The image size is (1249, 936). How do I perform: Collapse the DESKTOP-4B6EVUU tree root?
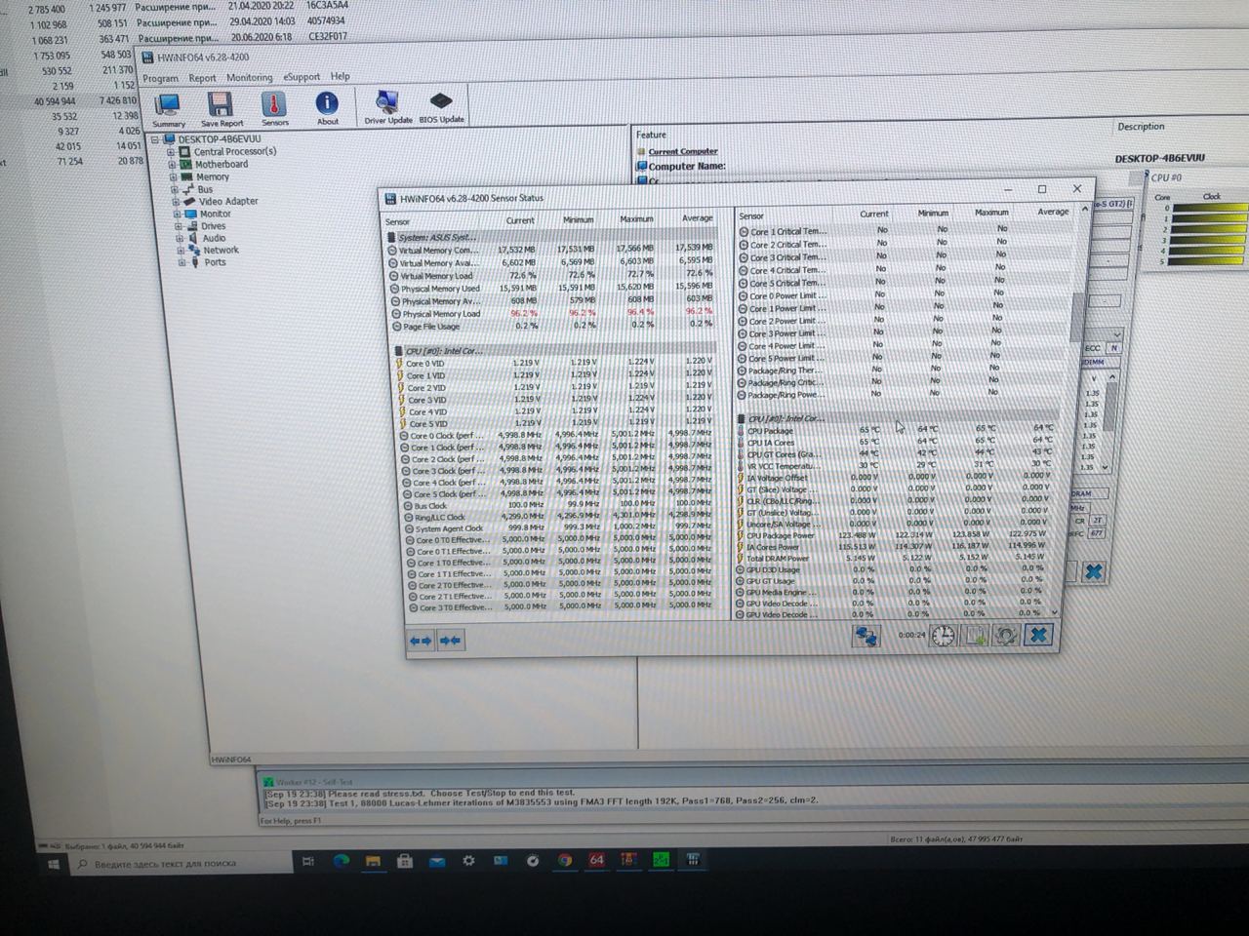point(155,139)
